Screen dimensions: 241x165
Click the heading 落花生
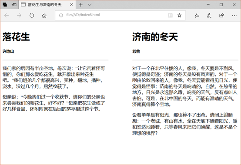[16, 37]
